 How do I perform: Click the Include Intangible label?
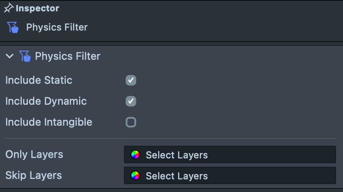point(48,122)
